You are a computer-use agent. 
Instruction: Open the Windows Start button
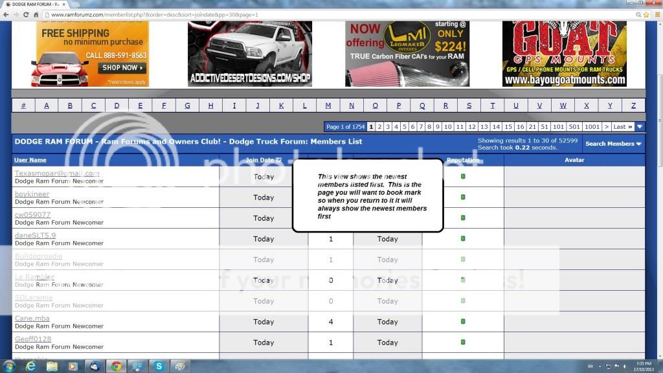pyautogui.click(x=9, y=367)
